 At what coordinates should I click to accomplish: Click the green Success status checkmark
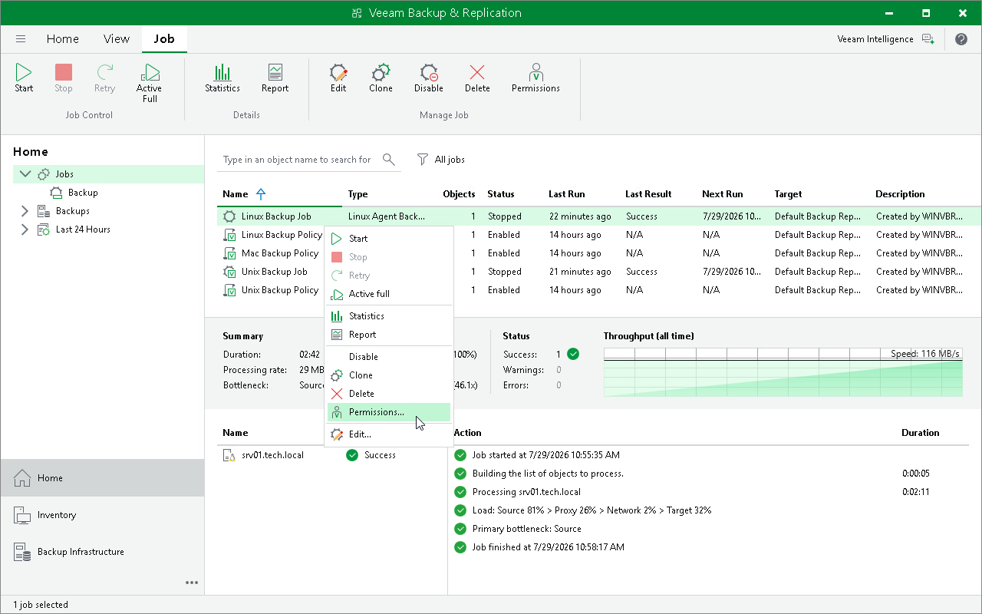click(573, 354)
